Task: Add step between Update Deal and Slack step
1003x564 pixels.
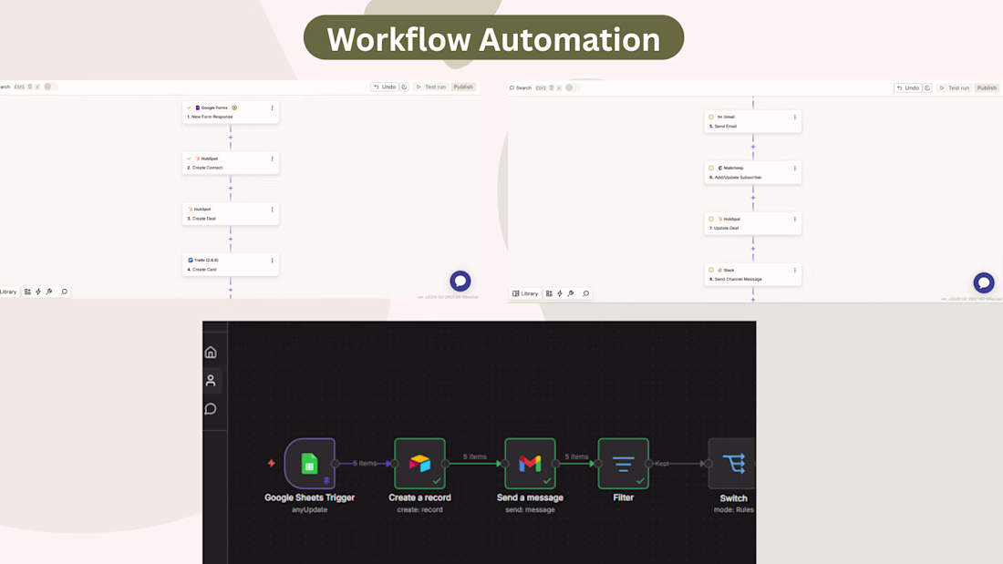Action: point(753,249)
